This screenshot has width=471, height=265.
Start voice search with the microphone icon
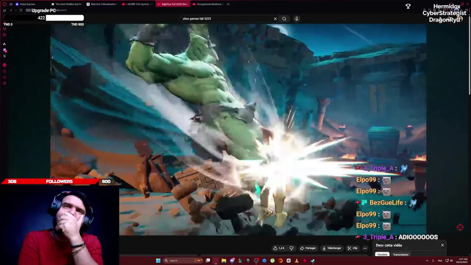[x=297, y=18]
